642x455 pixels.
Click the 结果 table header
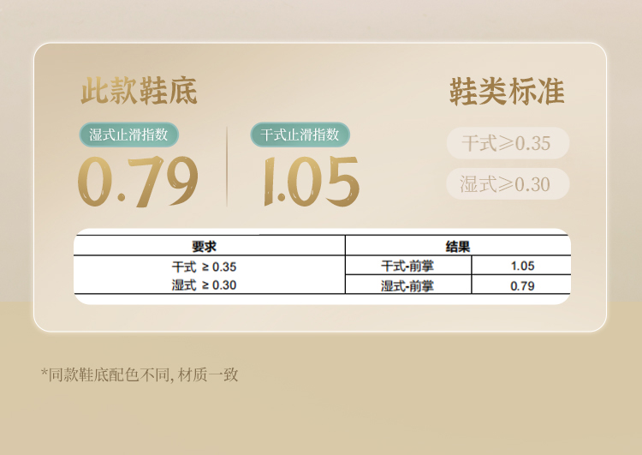click(x=458, y=247)
